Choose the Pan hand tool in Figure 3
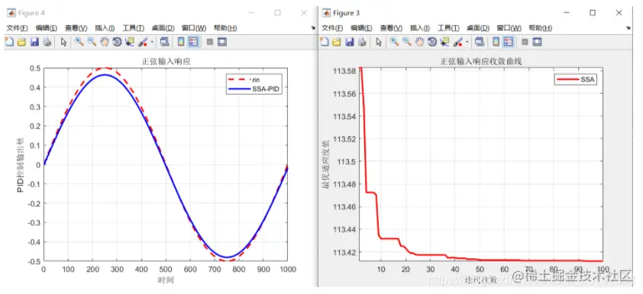The width and height of the screenshot is (643, 294). (x=419, y=42)
